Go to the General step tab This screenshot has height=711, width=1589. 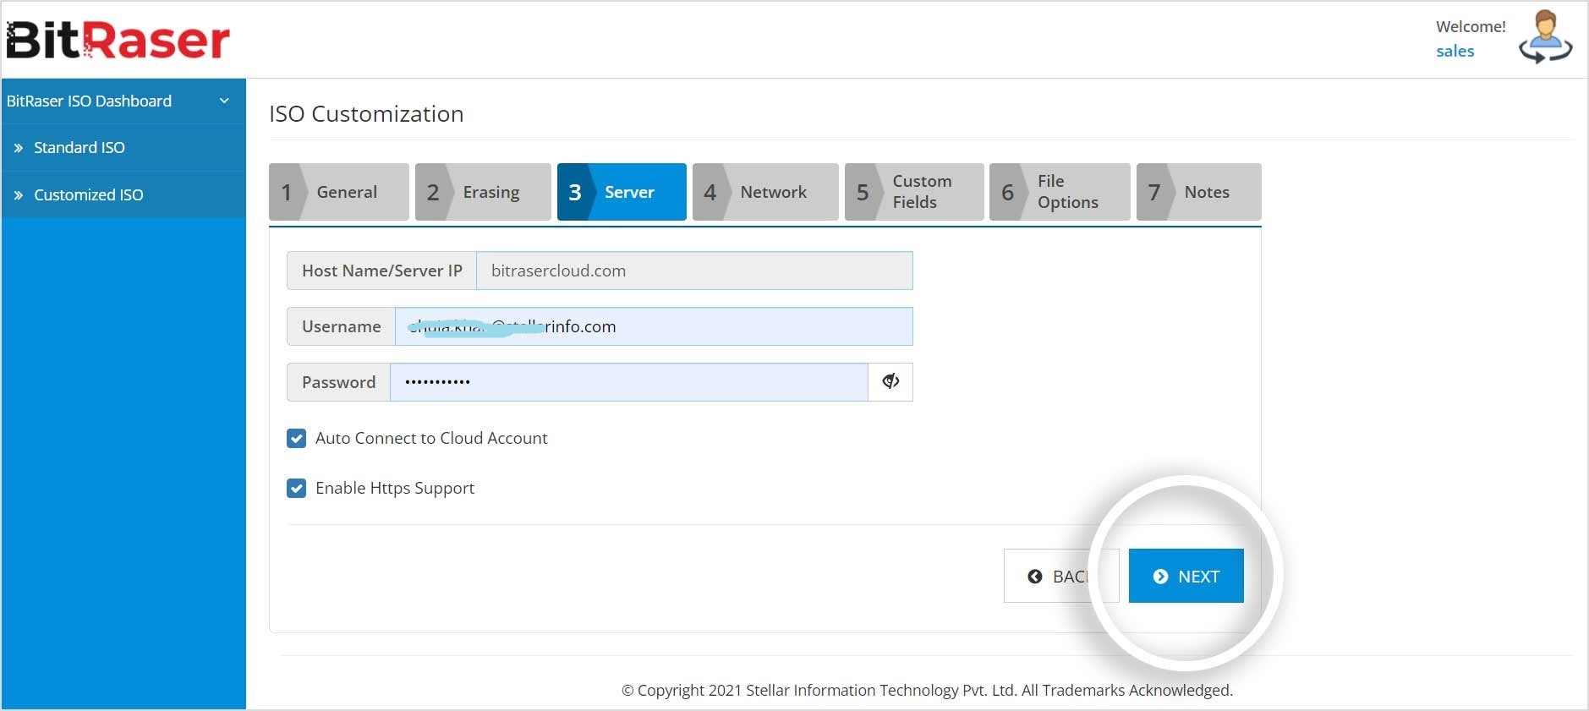click(339, 192)
